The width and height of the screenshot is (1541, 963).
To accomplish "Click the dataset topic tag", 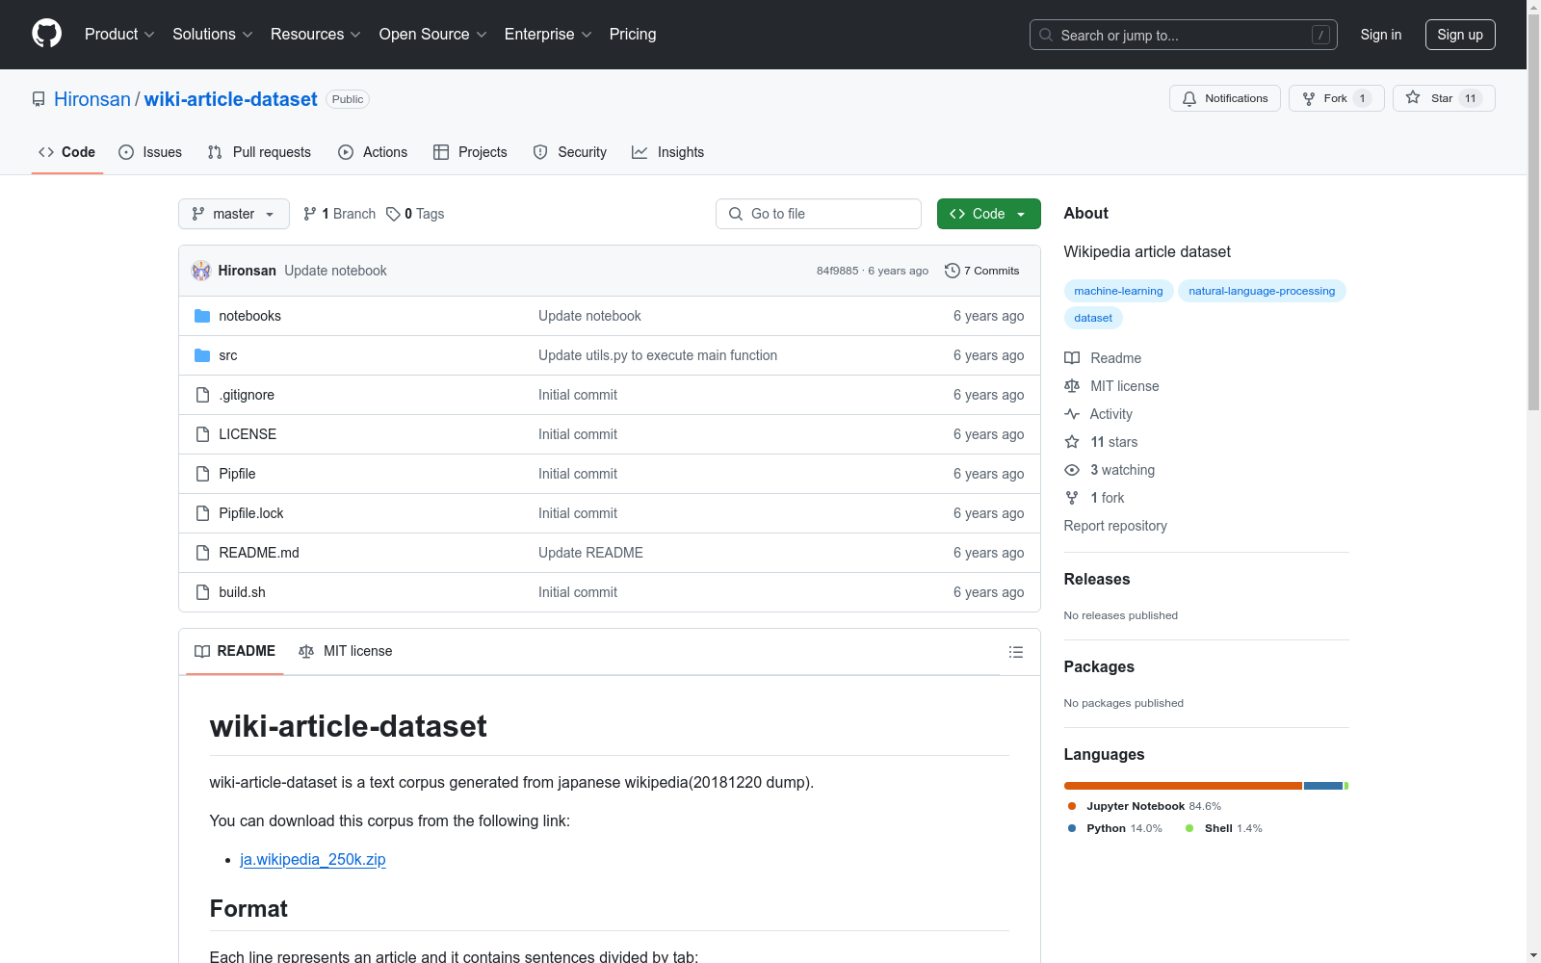I will click(1093, 318).
